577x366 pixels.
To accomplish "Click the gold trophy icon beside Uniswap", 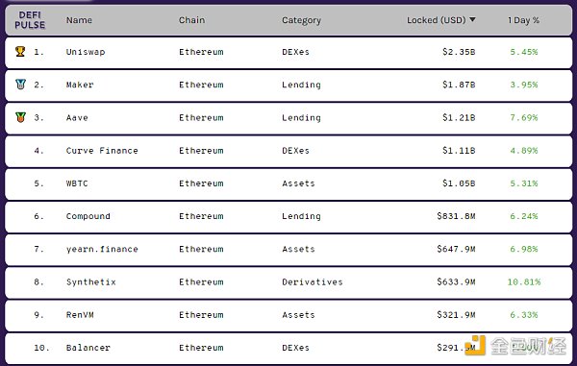I will pyautogui.click(x=20, y=52).
